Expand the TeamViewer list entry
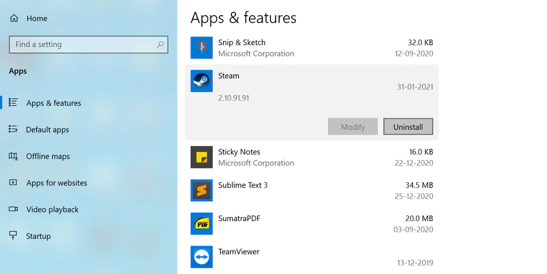This screenshot has width=547, height=274. coord(313,257)
